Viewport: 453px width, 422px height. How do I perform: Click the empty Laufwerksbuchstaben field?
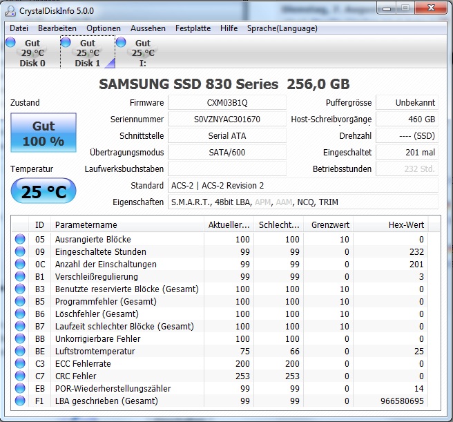click(x=227, y=169)
